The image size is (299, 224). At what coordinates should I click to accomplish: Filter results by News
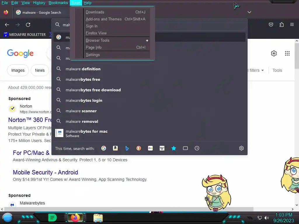click(40, 70)
